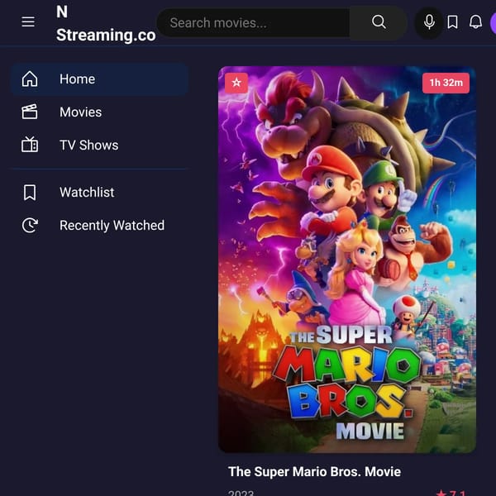Open the purple profile avatar
The image size is (496, 496).
tap(493, 23)
